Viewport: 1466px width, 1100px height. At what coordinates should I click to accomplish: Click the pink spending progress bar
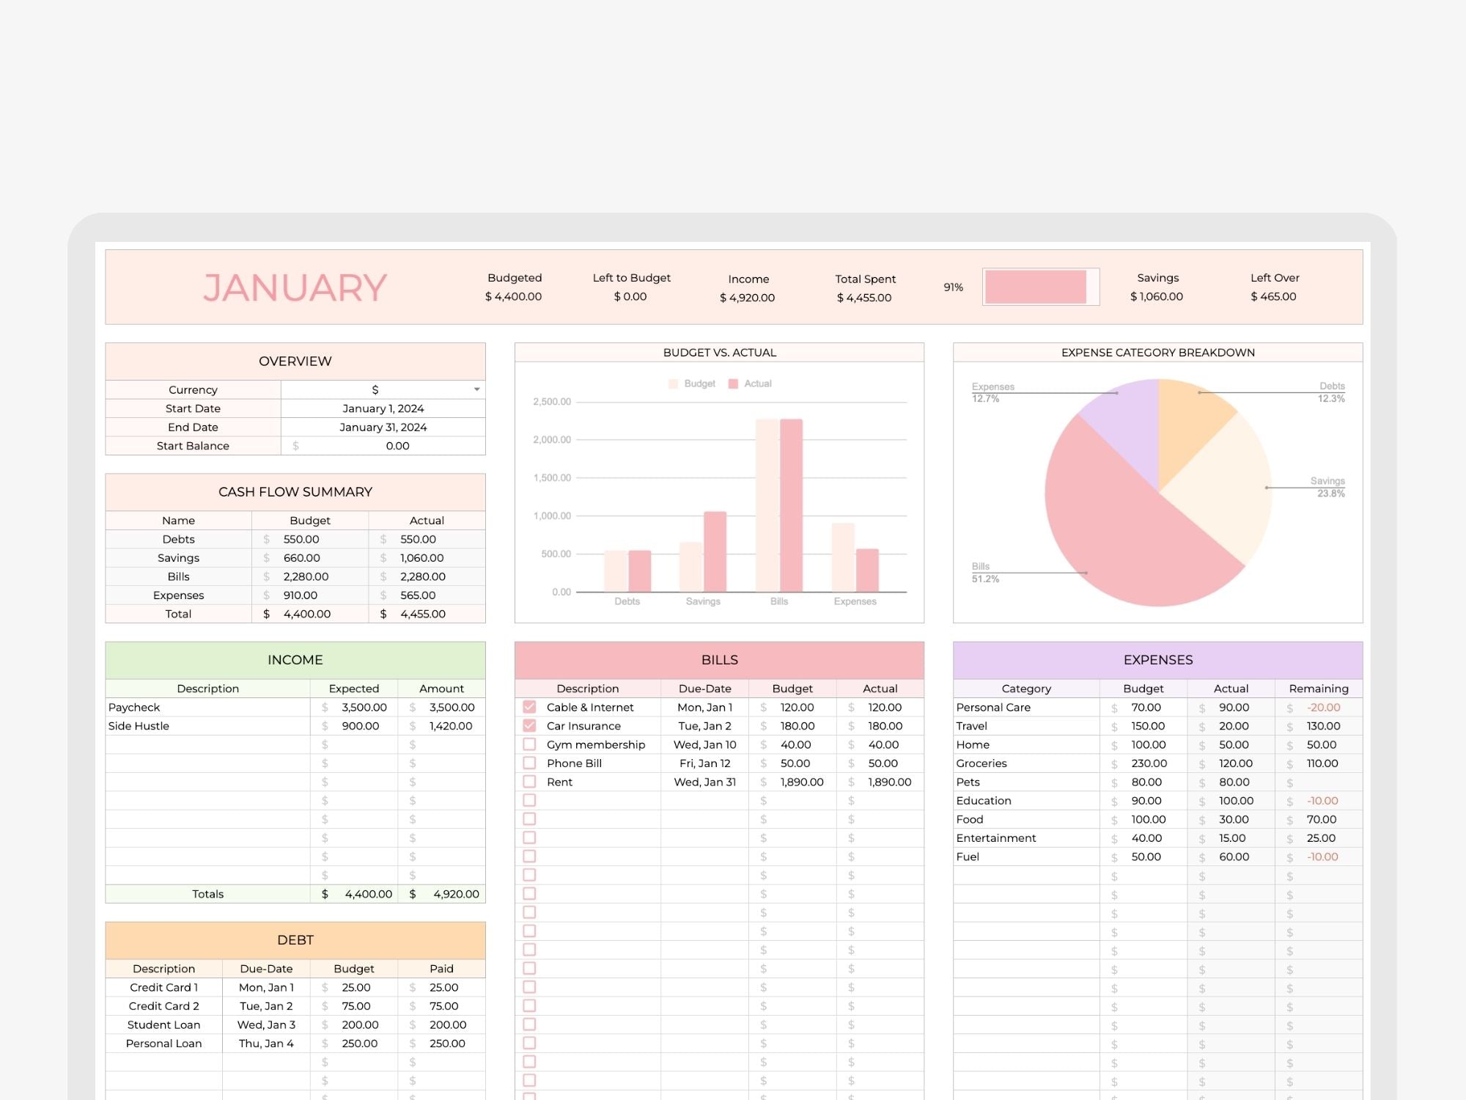tap(1035, 287)
